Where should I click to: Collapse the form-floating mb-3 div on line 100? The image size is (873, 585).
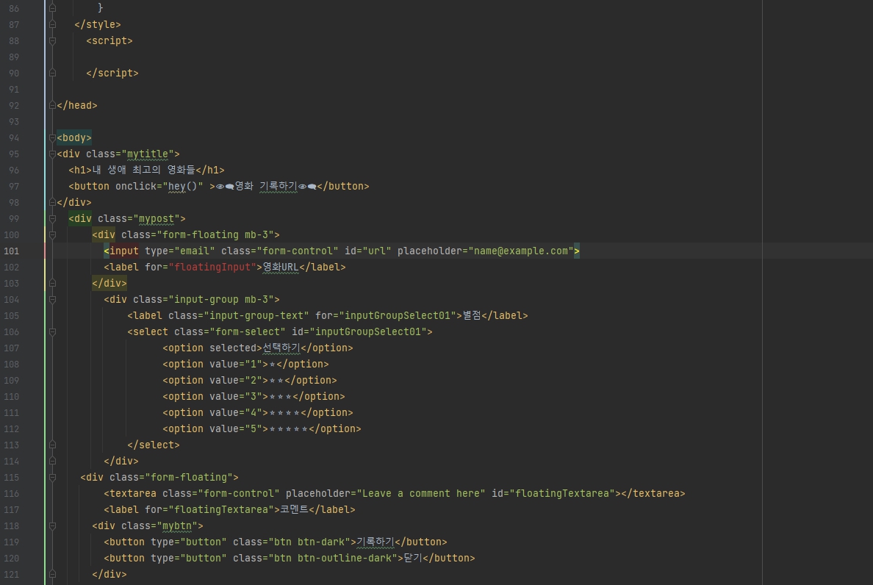52,235
